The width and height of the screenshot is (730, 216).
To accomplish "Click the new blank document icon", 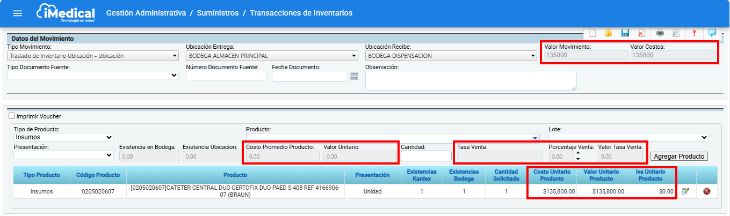I will [593, 33].
